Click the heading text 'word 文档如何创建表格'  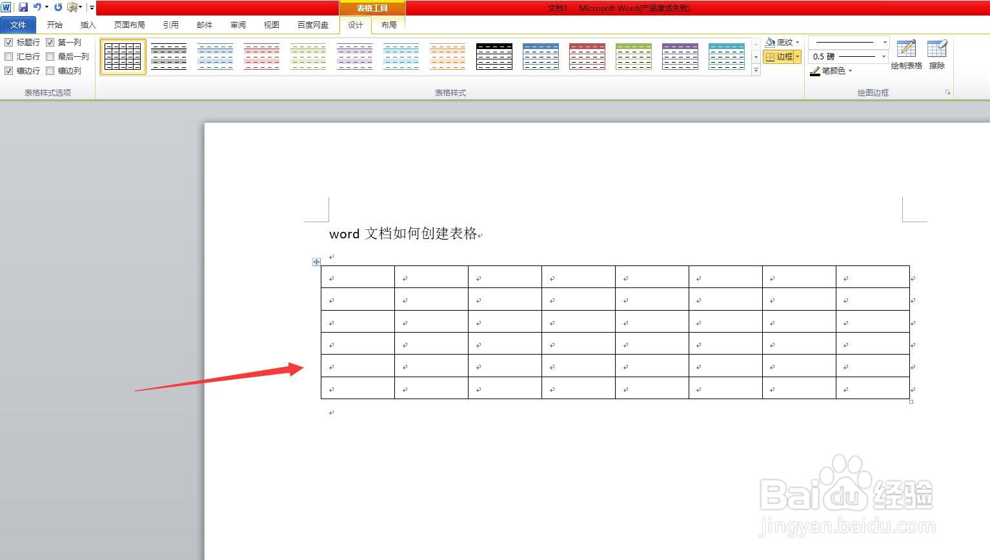click(x=403, y=233)
